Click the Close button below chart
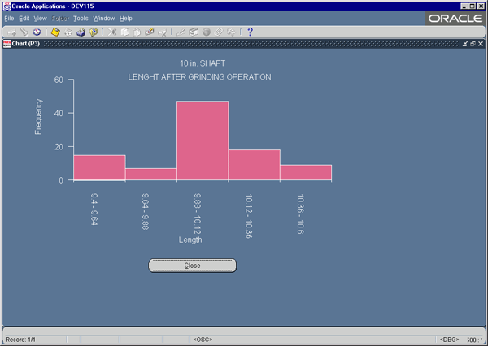The width and height of the screenshot is (488, 346). [x=192, y=266]
